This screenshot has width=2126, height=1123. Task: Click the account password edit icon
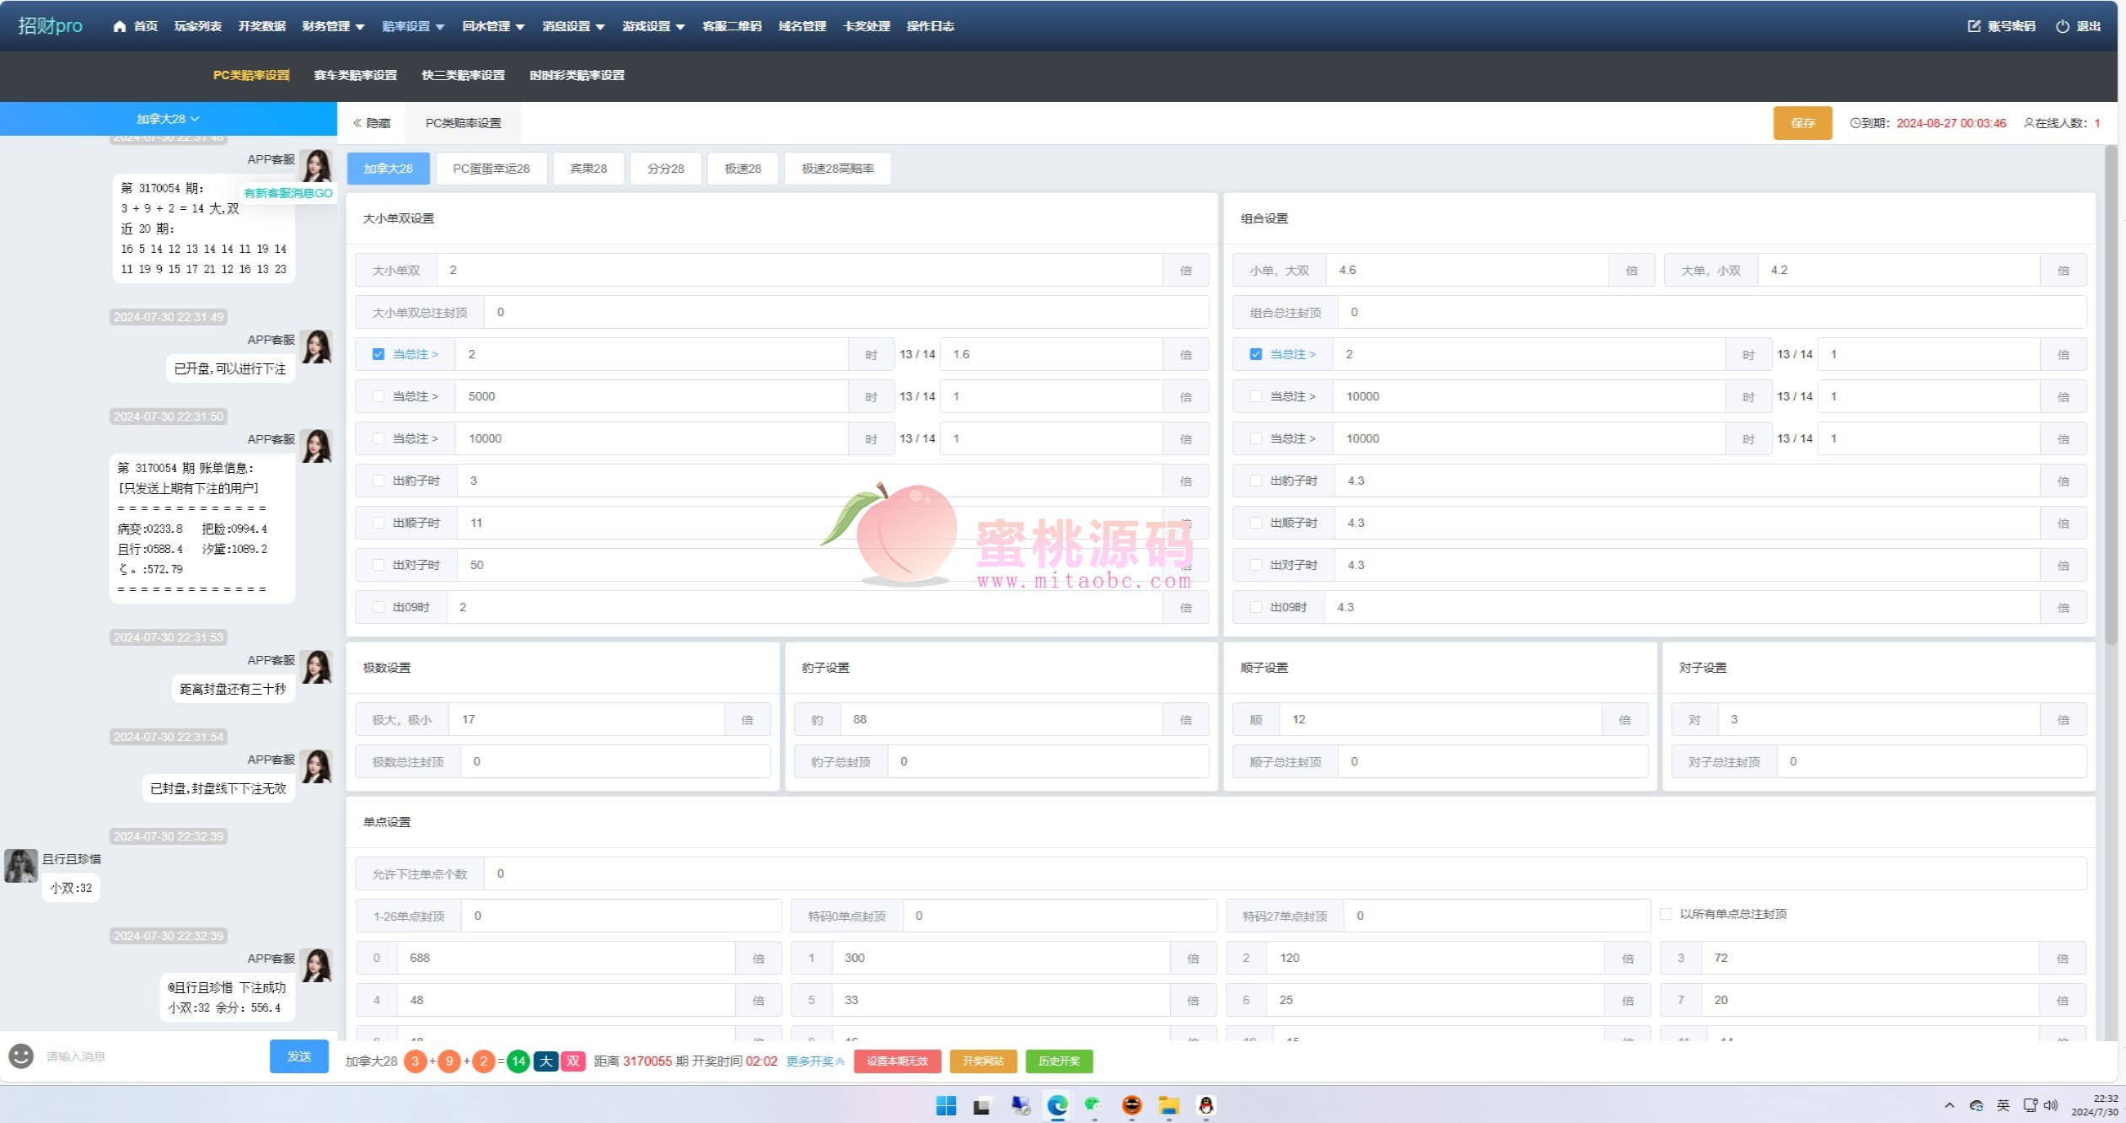[x=1974, y=26]
